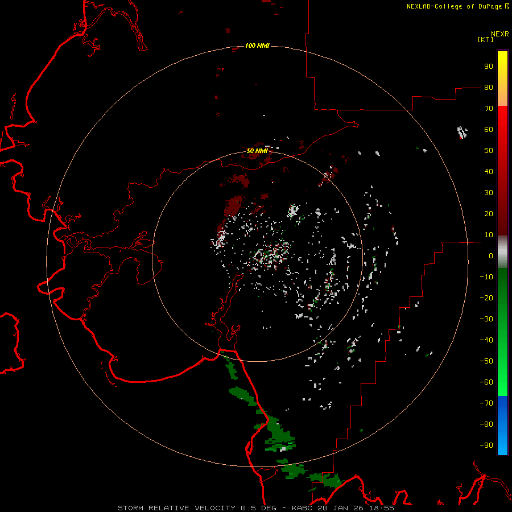Click the [KT] units label
The width and height of the screenshot is (512, 512).
[x=485, y=39]
